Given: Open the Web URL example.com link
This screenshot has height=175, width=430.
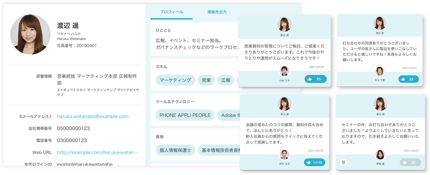Looking at the screenshot, I should 97,152.
